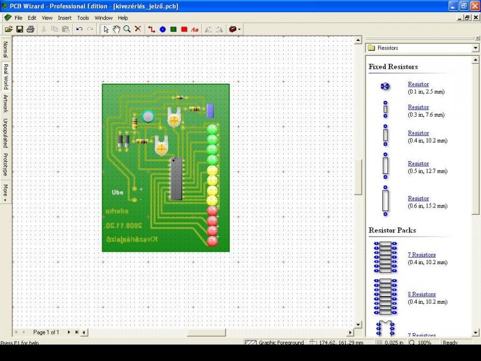Click the Open file toolbar icon
Image resolution: width=481 pixels, height=361 pixels.
coord(8,29)
